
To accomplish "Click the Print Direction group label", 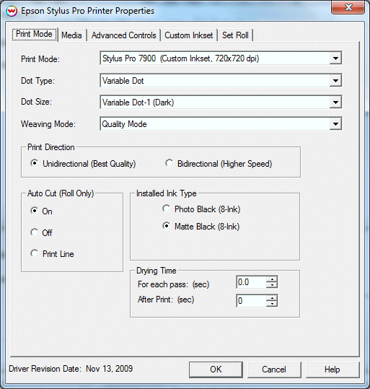I will coord(50,147).
